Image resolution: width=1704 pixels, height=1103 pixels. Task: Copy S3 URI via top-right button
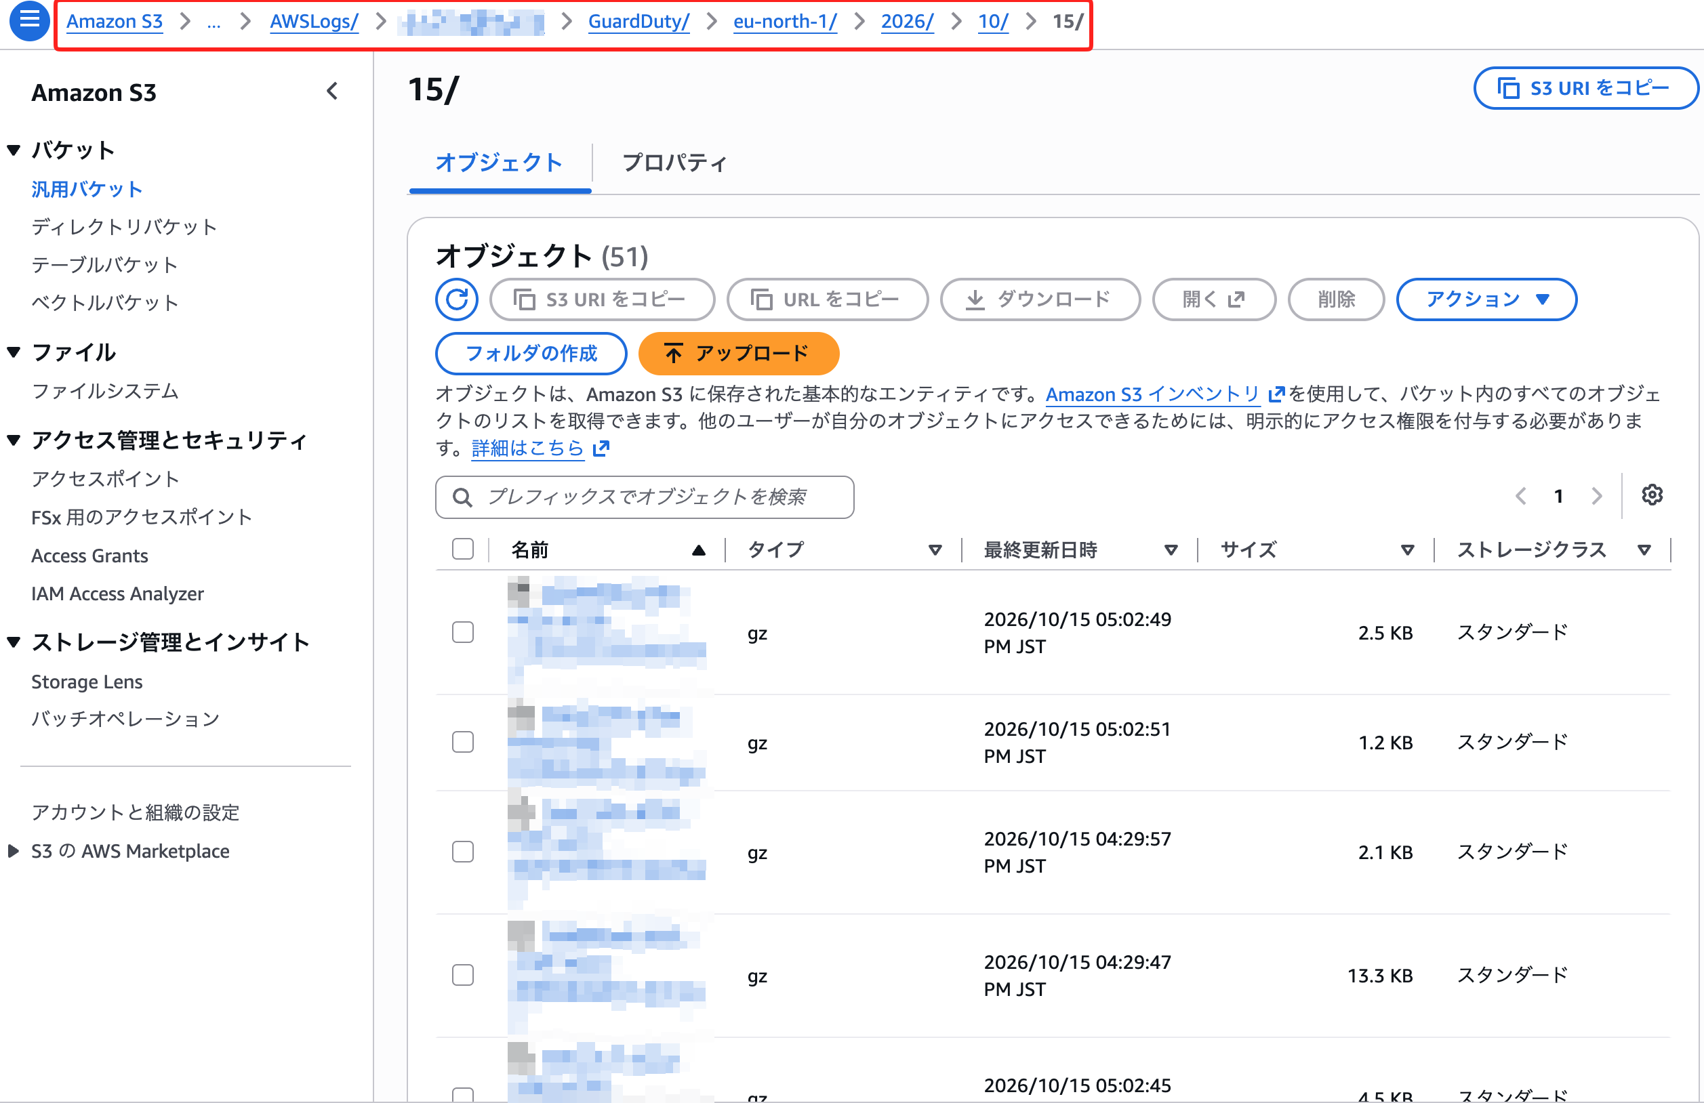[x=1586, y=88]
